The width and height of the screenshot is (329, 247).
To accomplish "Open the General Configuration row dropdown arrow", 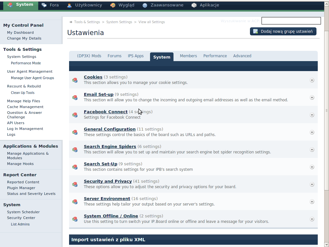I will [312, 132].
